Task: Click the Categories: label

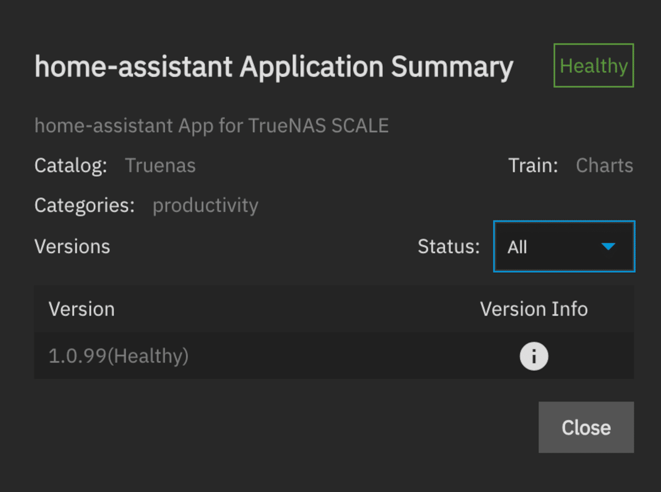Action: [x=84, y=206]
